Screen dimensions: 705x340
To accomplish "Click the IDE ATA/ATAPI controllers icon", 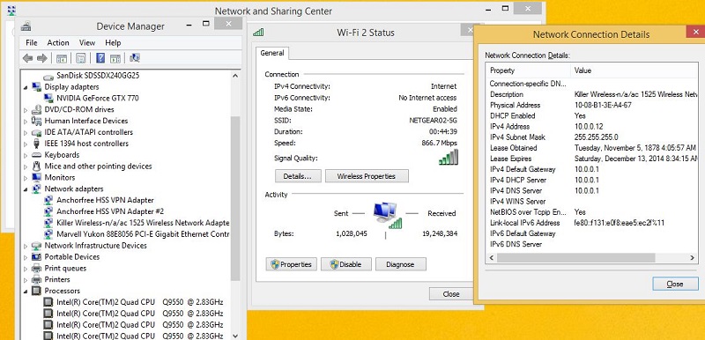I will (37, 132).
